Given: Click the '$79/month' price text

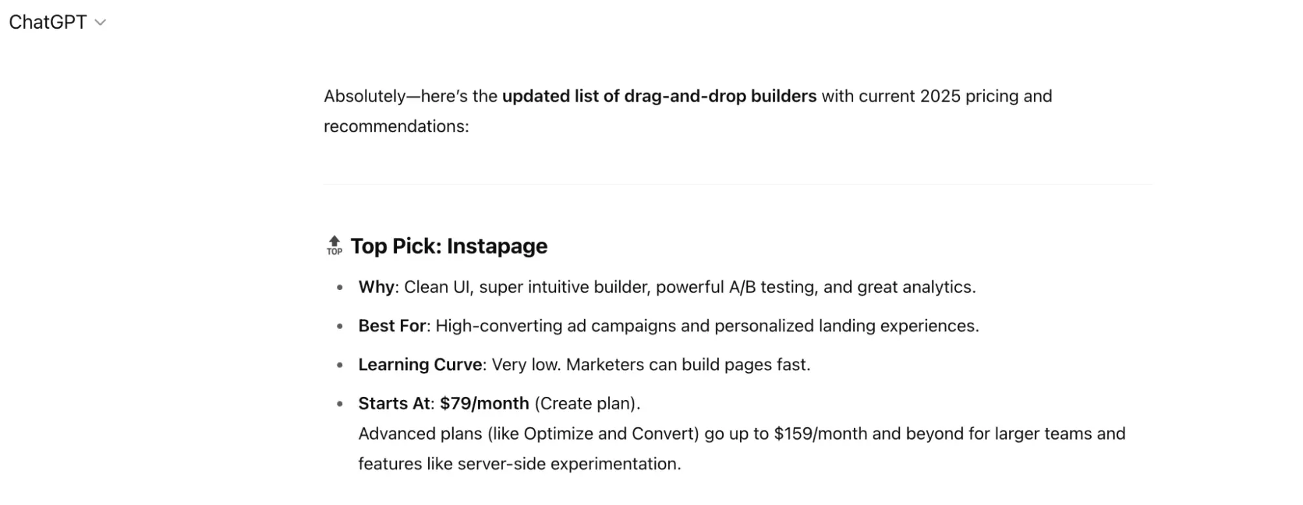Looking at the screenshot, I should coord(484,403).
